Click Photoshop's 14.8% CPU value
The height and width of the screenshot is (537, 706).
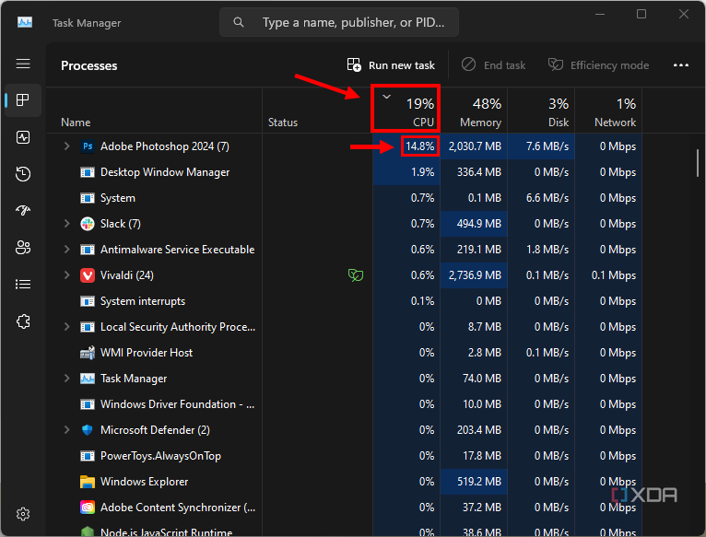419,146
